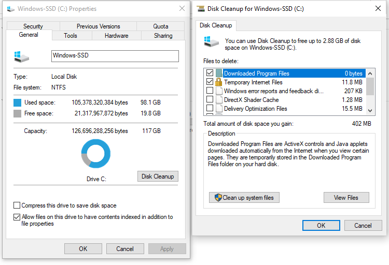The image size is (389, 265).
Task: Click the files list scrollbar thumb
Action: tap(370, 86)
